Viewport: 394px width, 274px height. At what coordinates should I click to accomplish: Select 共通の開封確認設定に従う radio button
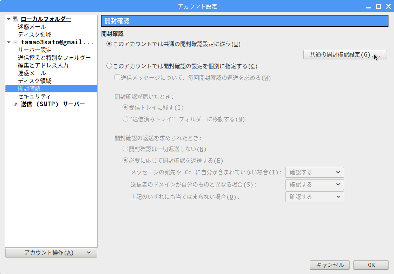109,44
